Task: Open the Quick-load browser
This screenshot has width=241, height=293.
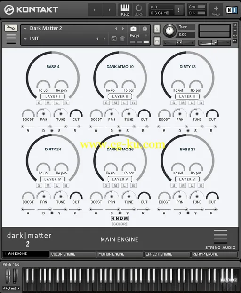Action: pyautogui.click(x=139, y=10)
